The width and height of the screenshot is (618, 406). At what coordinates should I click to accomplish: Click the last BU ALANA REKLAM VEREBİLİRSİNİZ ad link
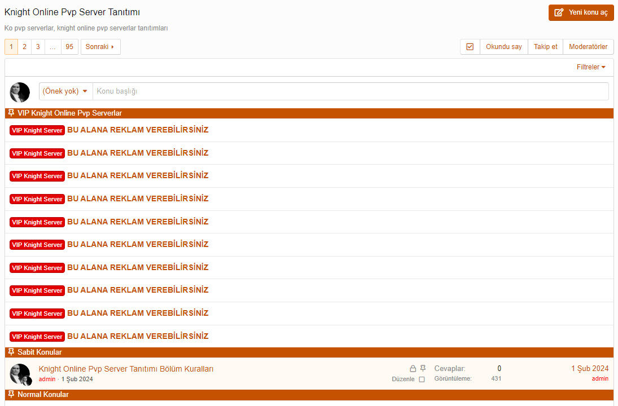tap(138, 336)
